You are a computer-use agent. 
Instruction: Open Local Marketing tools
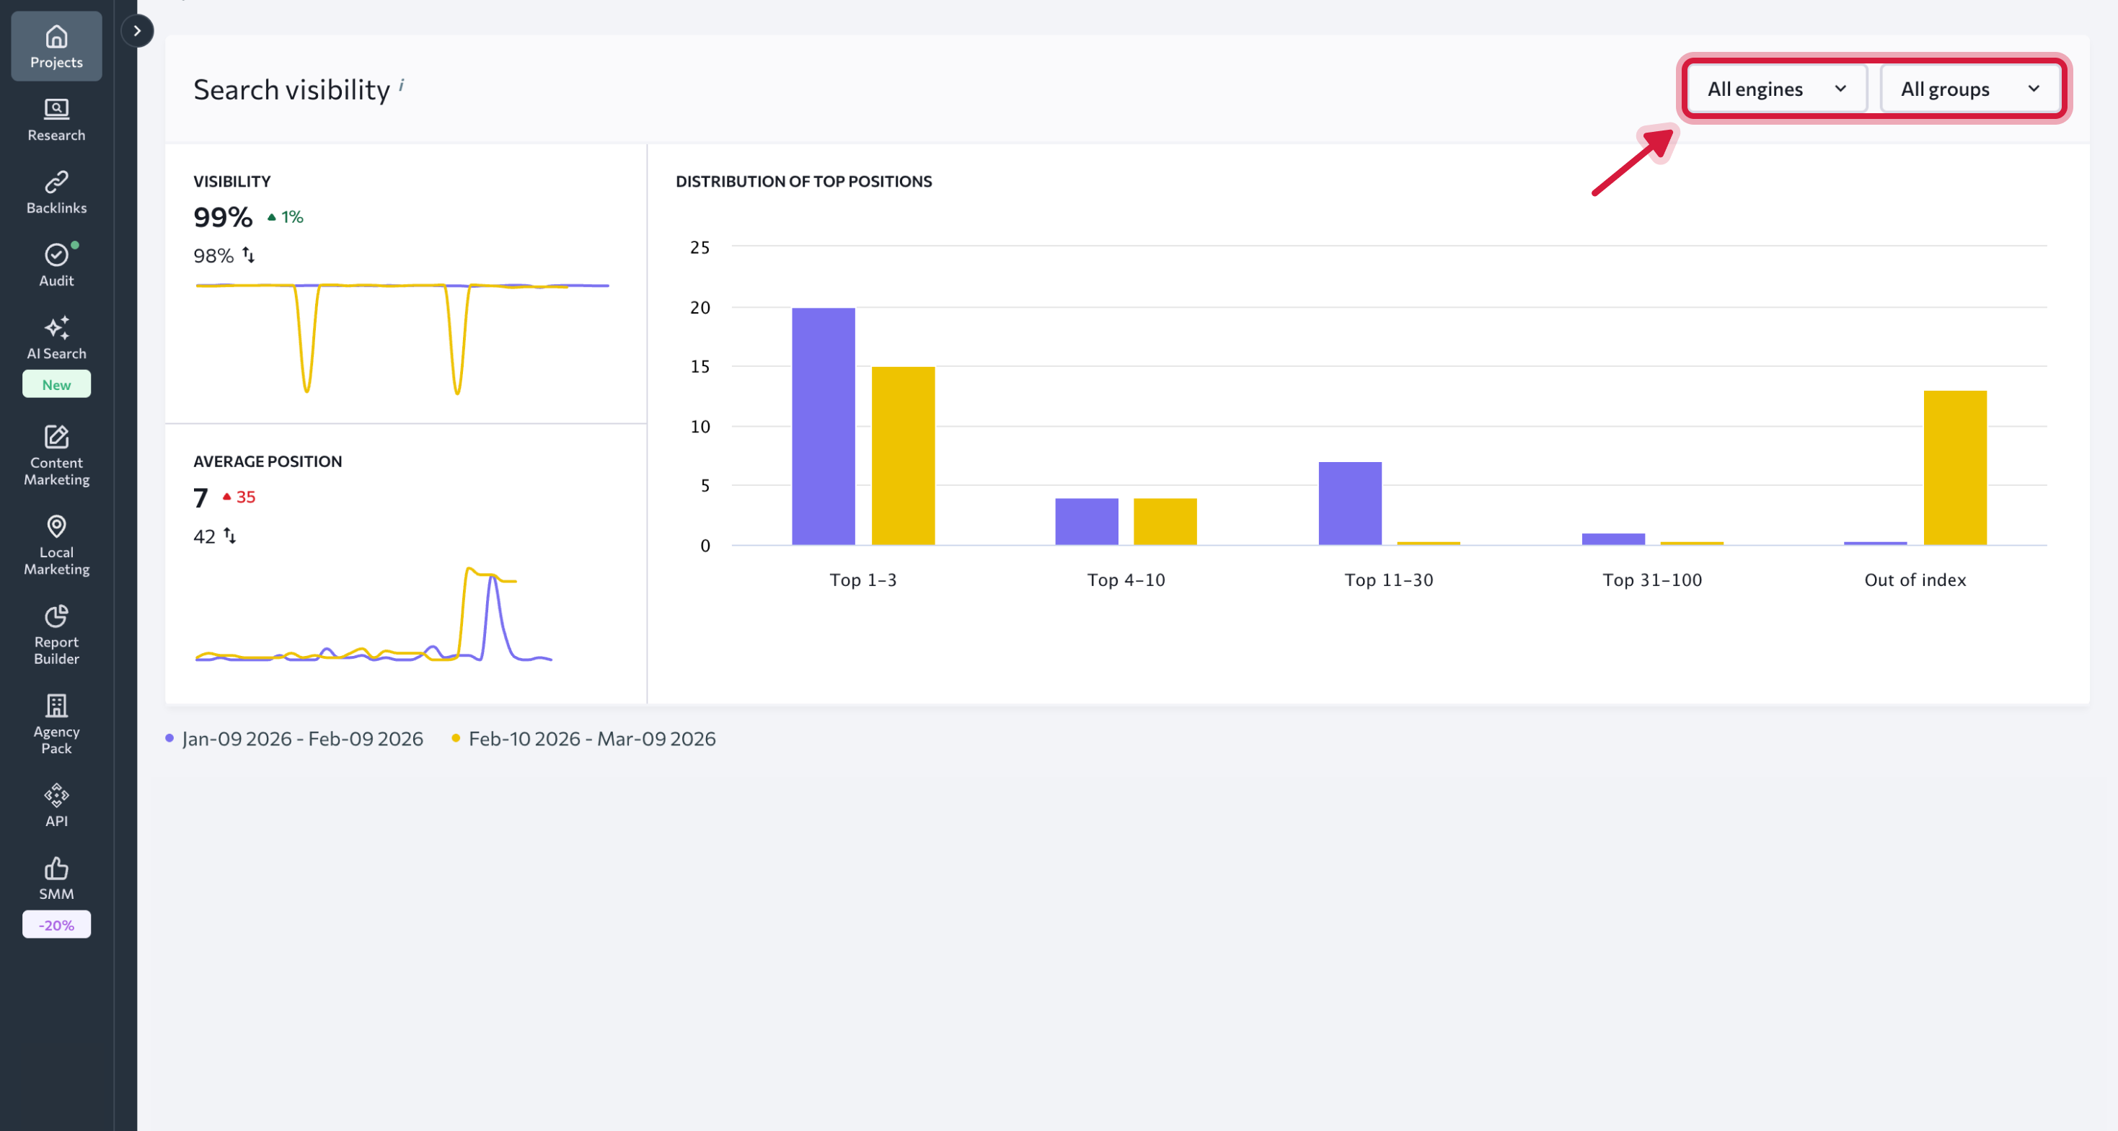click(56, 545)
